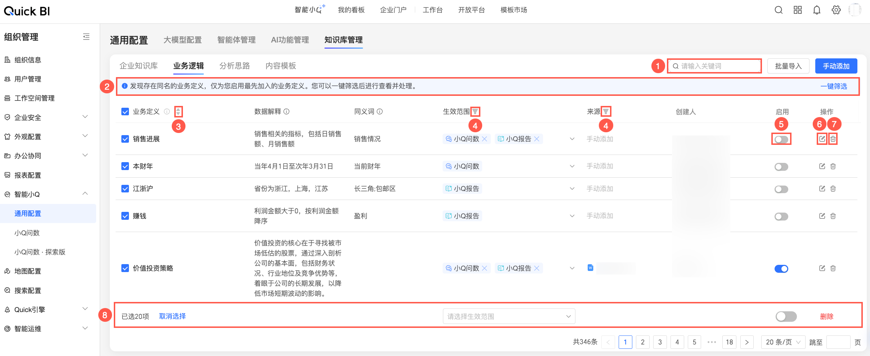870x356 pixels.
Task: Expand 生效范围 dropdown for 江浙沪 row
Action: 572,188
